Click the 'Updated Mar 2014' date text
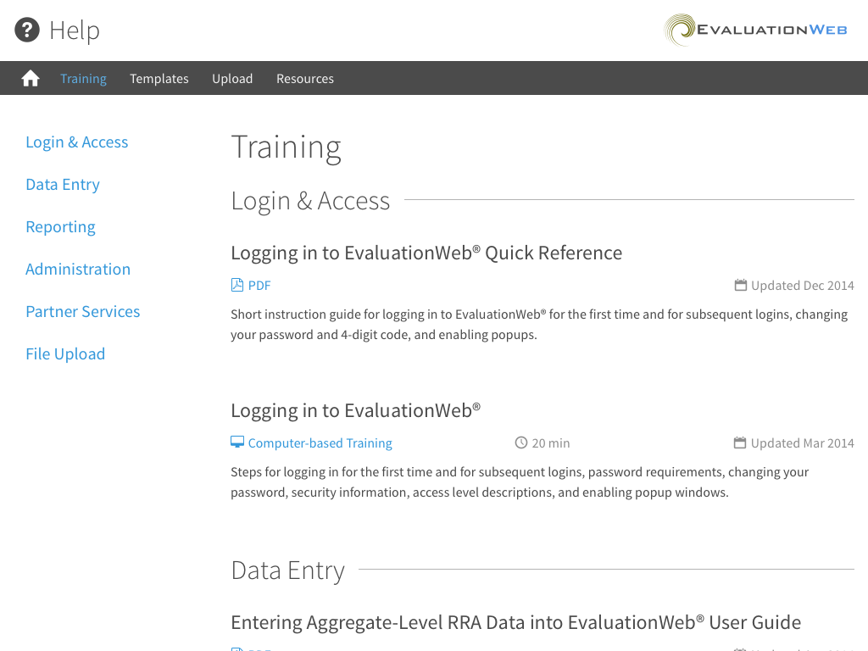The image size is (868, 651). (803, 443)
